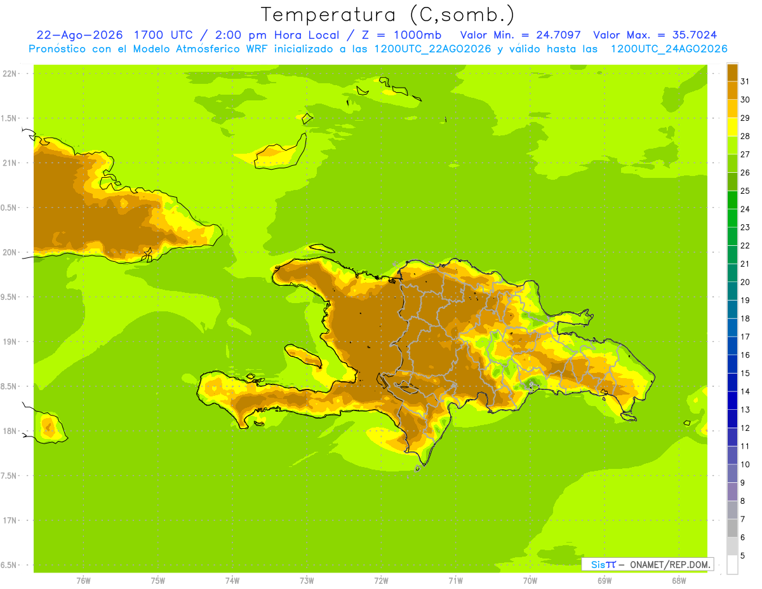Click the "1700 UTC" time label

164,35
